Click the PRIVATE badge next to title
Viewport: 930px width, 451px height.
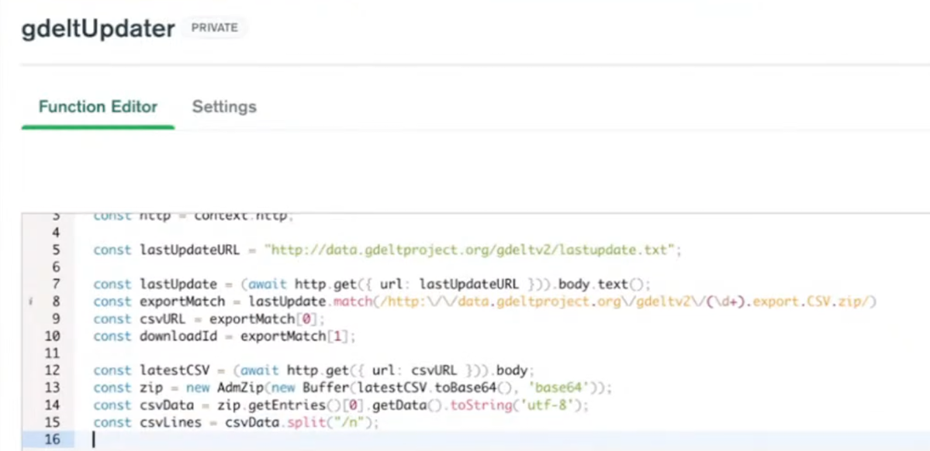(x=215, y=29)
